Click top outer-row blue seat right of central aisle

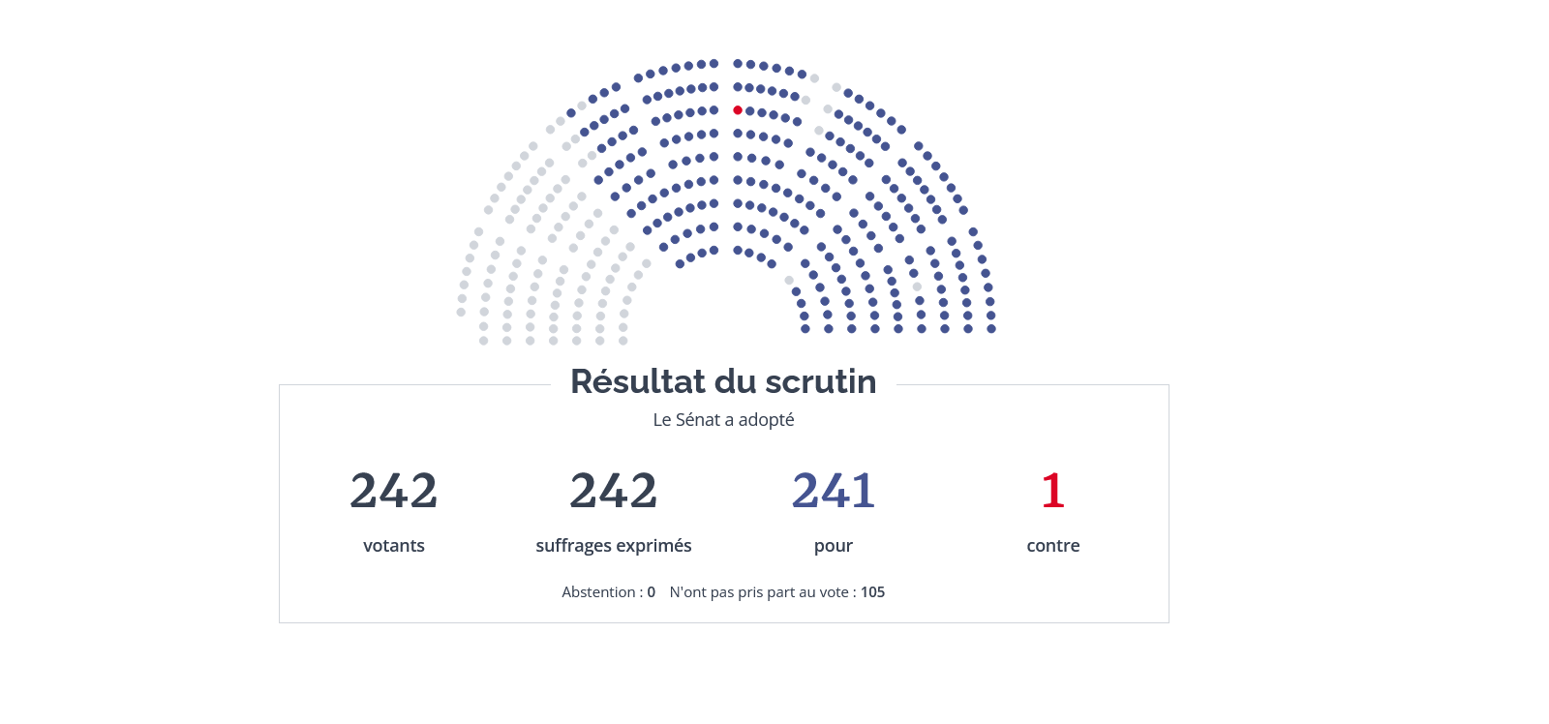[738, 64]
